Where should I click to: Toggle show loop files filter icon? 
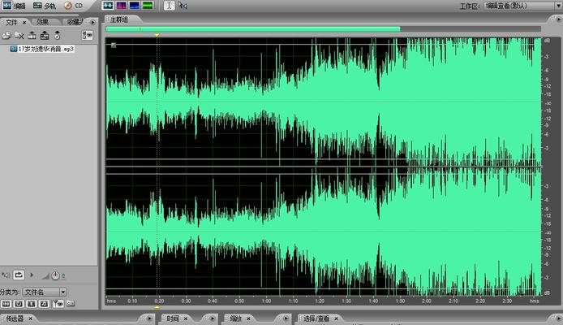(x=19, y=304)
